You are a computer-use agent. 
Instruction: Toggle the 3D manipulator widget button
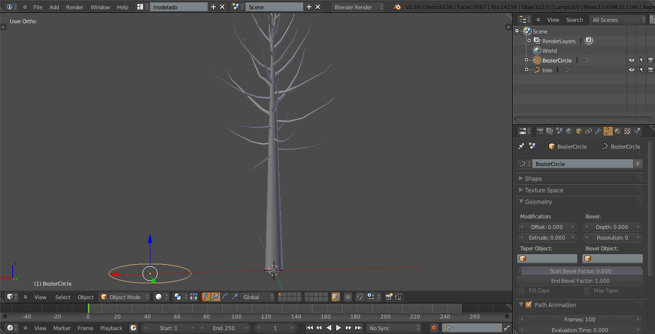click(206, 297)
